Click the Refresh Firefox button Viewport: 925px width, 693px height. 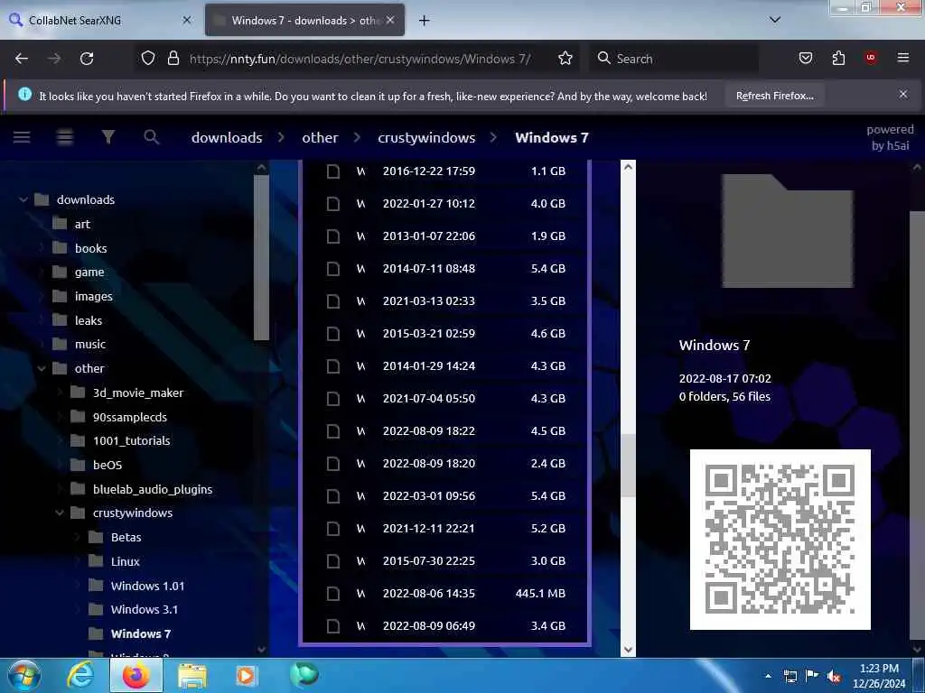pyautogui.click(x=774, y=96)
